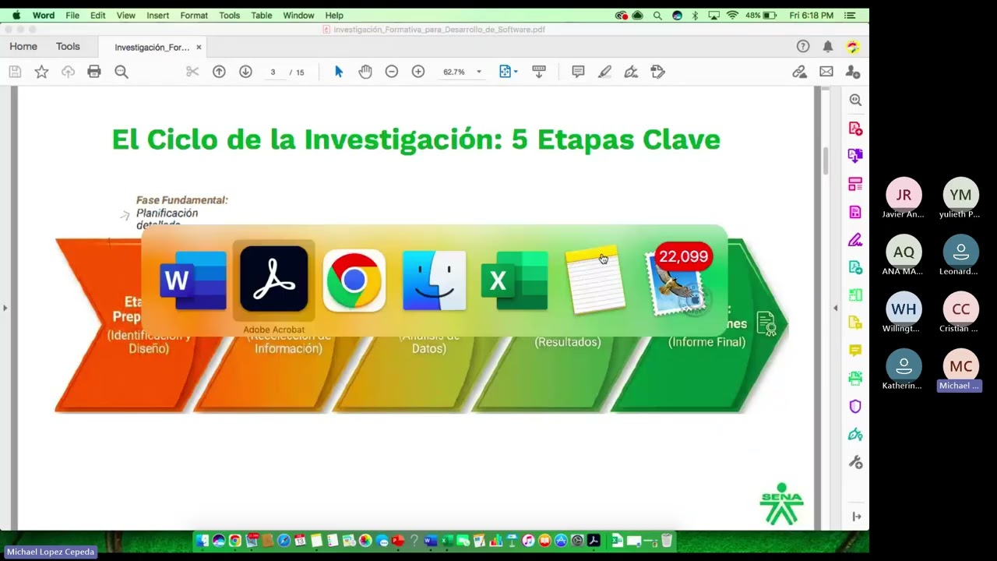Select participant Michael ... MC avatar

(960, 366)
